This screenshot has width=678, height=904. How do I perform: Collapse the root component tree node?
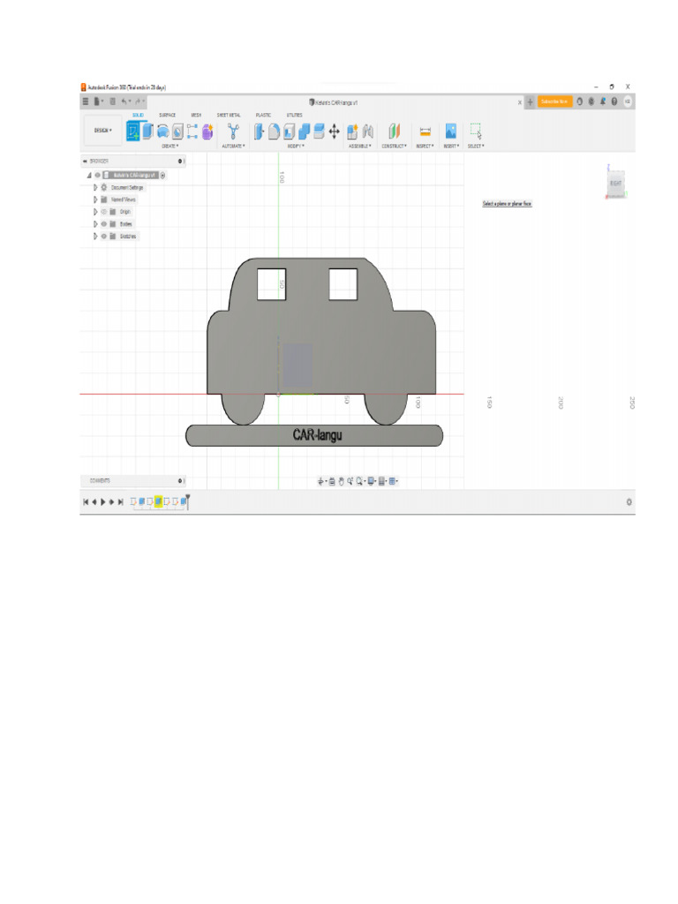tap(89, 175)
